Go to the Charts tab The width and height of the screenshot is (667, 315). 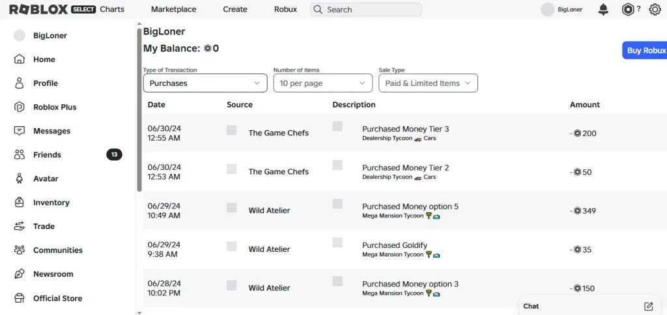tap(112, 9)
